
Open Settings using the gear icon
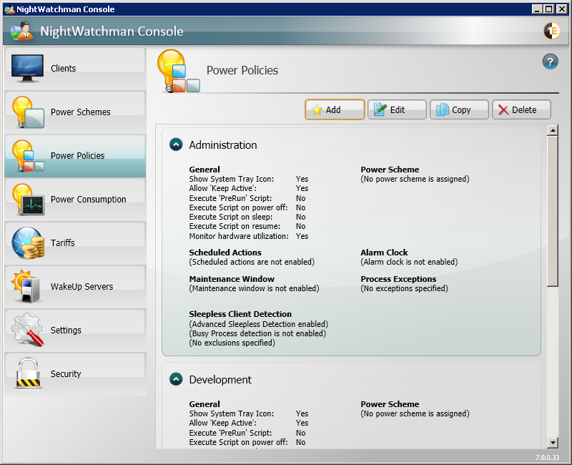(28, 331)
